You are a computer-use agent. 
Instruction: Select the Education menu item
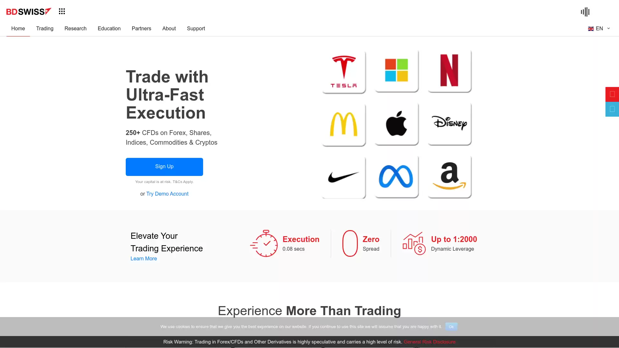109,28
